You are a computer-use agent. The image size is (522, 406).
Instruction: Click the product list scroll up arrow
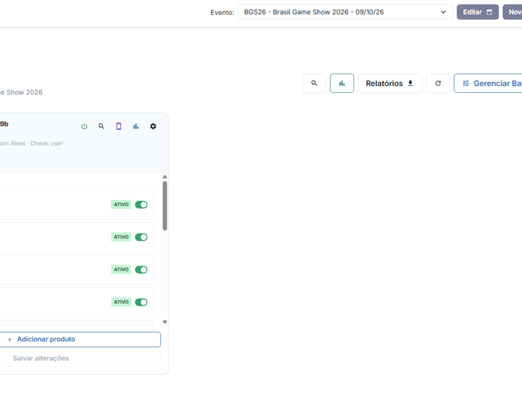coord(165,177)
